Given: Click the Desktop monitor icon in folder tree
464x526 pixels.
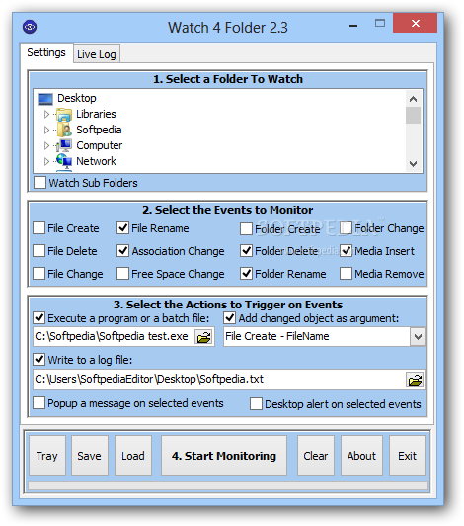Looking at the screenshot, I should [45, 99].
